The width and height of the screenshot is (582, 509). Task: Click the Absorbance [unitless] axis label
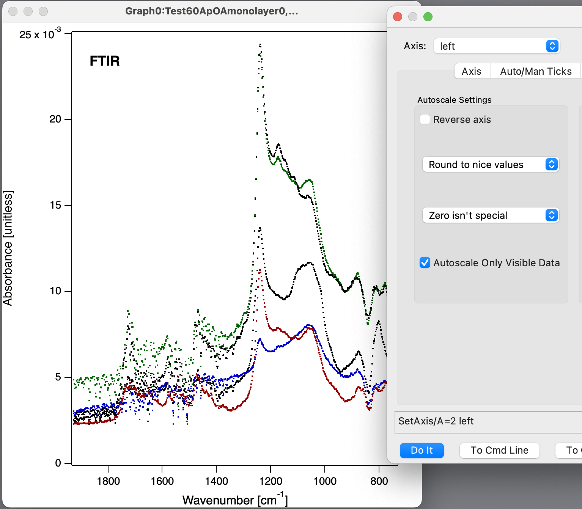8,248
